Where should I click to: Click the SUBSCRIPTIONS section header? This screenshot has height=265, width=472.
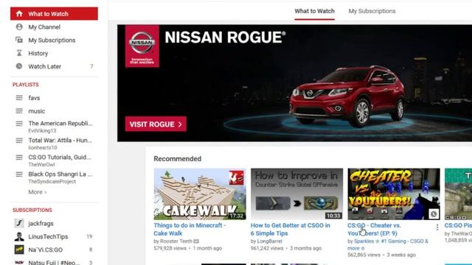coord(32,210)
